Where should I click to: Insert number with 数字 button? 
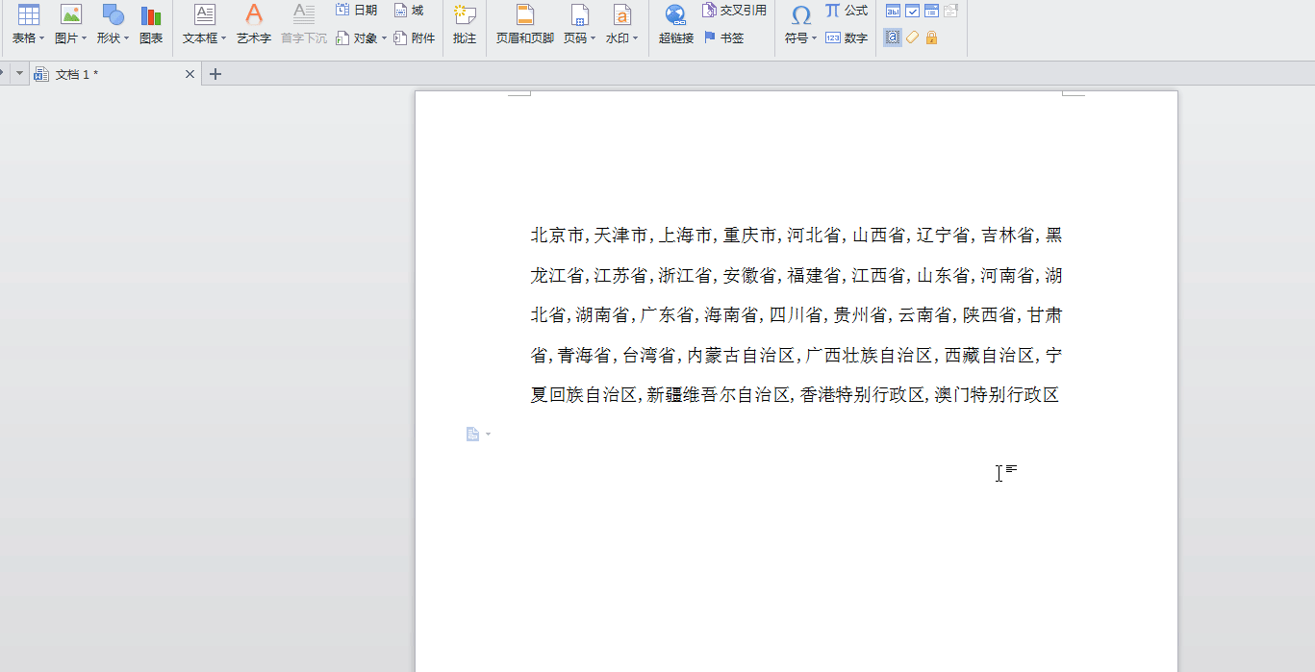pos(847,38)
